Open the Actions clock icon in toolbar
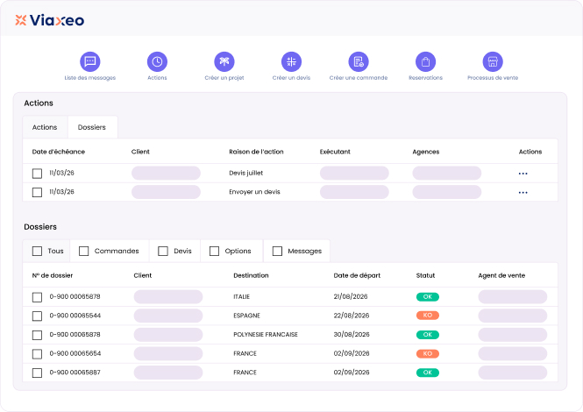The width and height of the screenshot is (583, 412). tap(157, 61)
